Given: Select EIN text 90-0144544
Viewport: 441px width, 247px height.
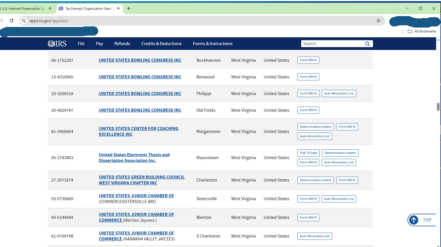Looking at the screenshot, I should click(x=62, y=217).
